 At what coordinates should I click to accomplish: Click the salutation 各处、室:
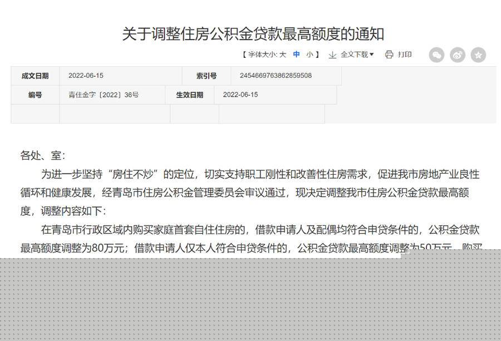(x=43, y=156)
